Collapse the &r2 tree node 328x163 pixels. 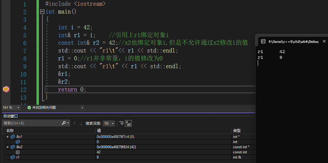tap(8, 147)
